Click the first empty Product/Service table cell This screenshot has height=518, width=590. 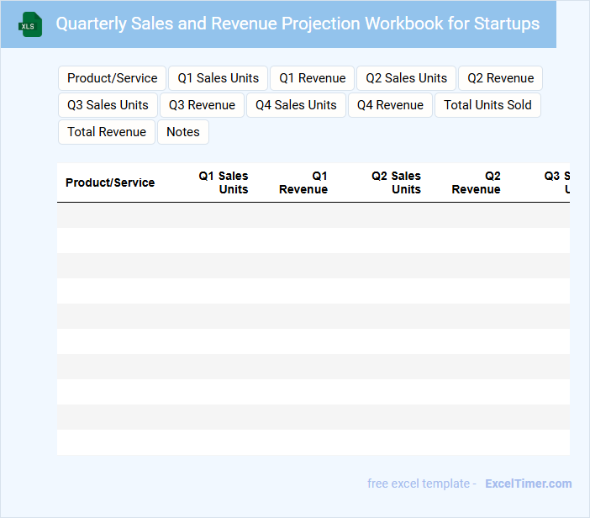coord(110,215)
